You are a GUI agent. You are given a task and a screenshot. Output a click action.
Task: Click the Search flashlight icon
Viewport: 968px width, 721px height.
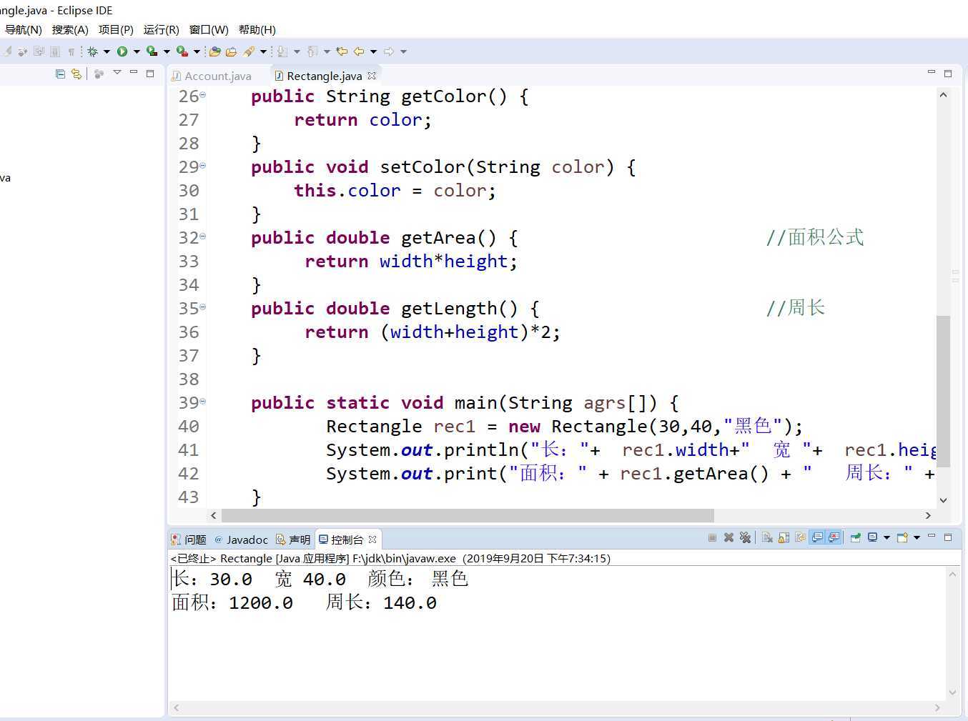coord(249,51)
